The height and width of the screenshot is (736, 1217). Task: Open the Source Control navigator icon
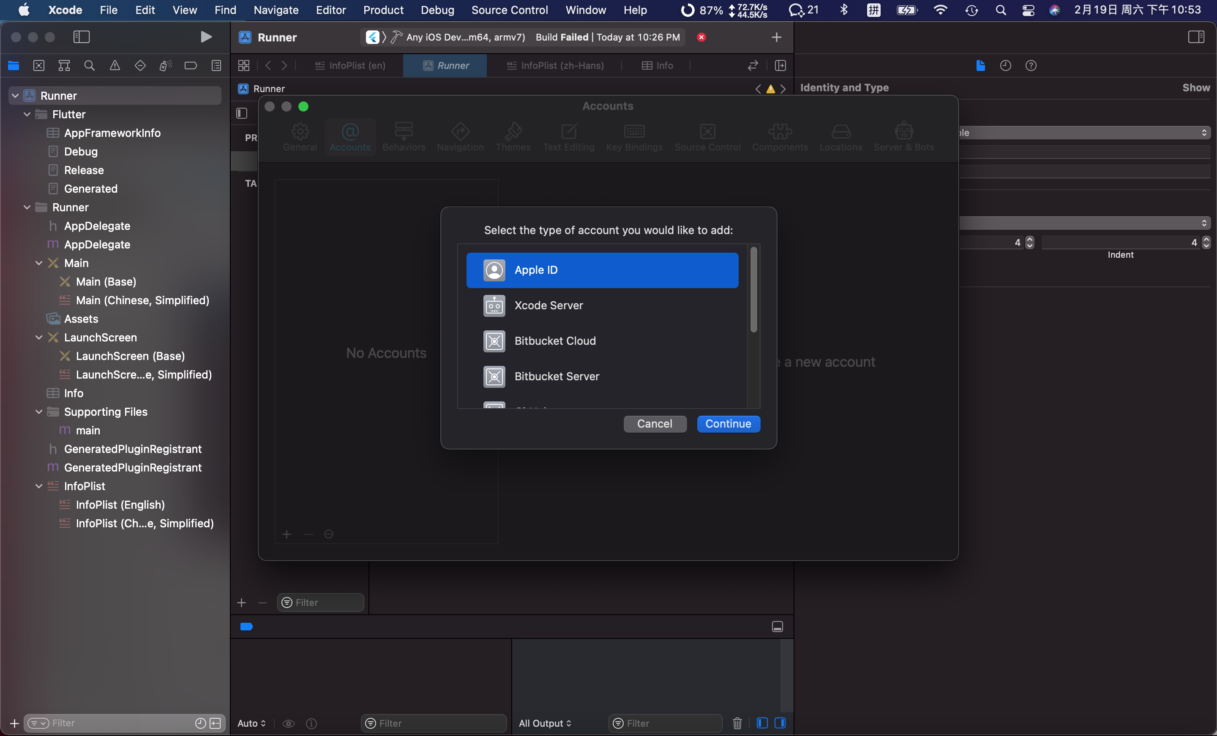(x=38, y=65)
